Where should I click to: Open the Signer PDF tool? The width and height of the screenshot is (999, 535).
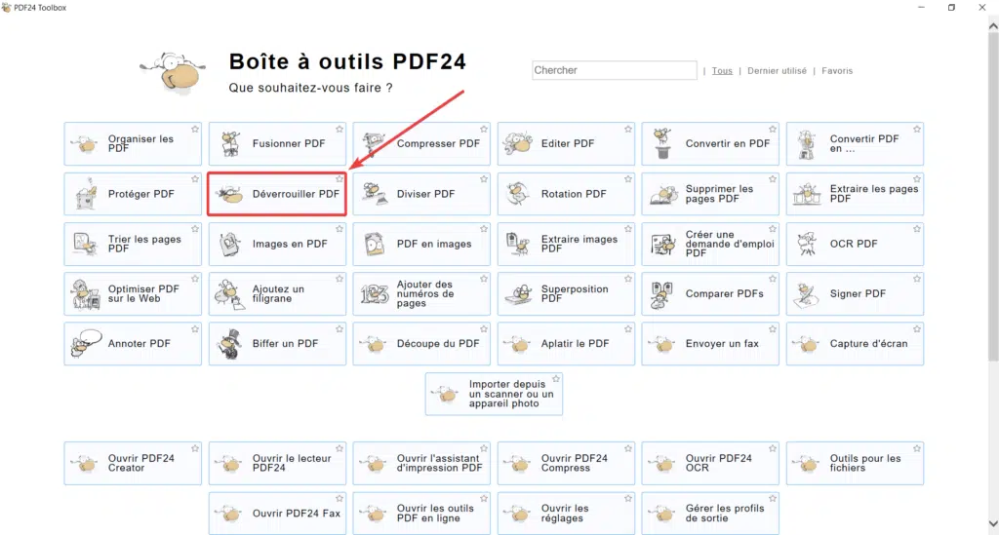855,294
